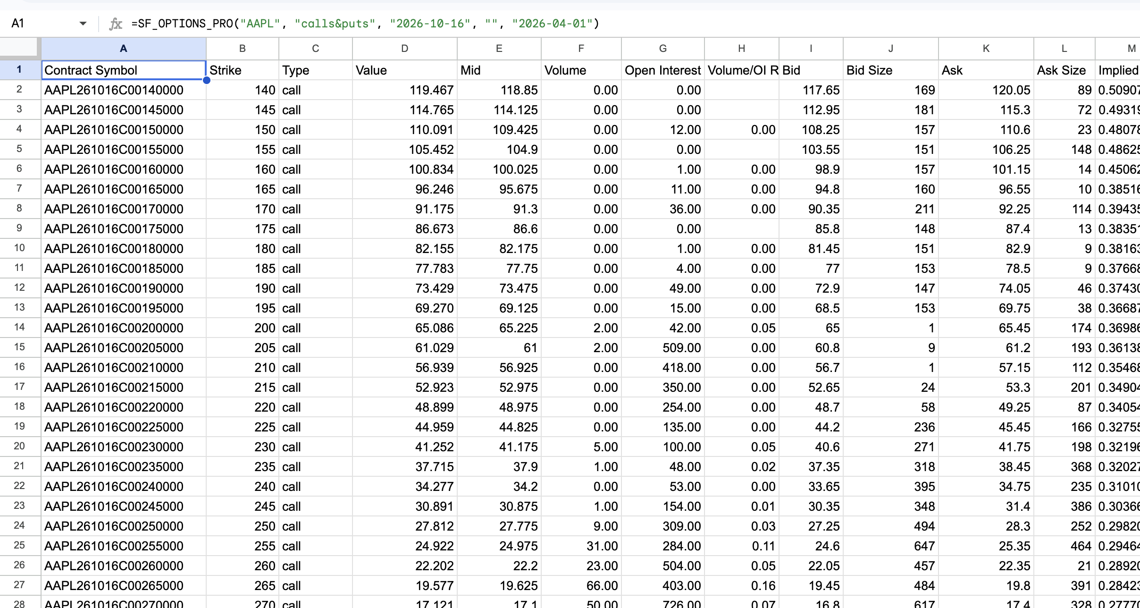This screenshot has height=608, width=1140.
Task: Click Ask Size cell 464
Action: (x=1065, y=546)
